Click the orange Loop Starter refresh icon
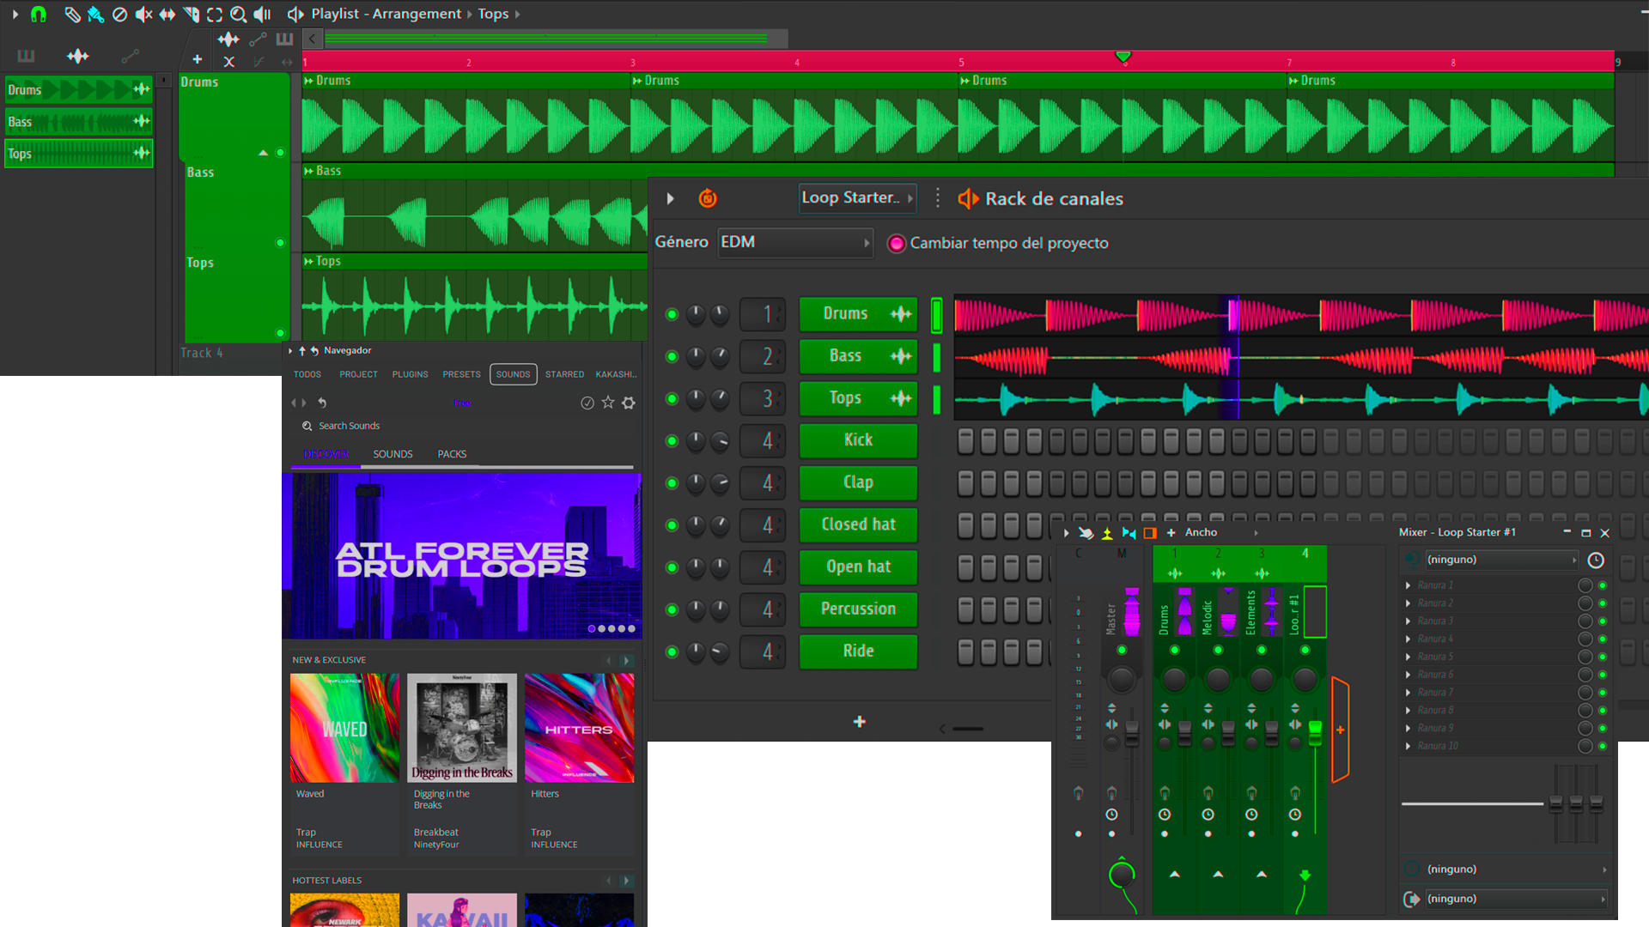This screenshot has width=1649, height=927. (707, 198)
